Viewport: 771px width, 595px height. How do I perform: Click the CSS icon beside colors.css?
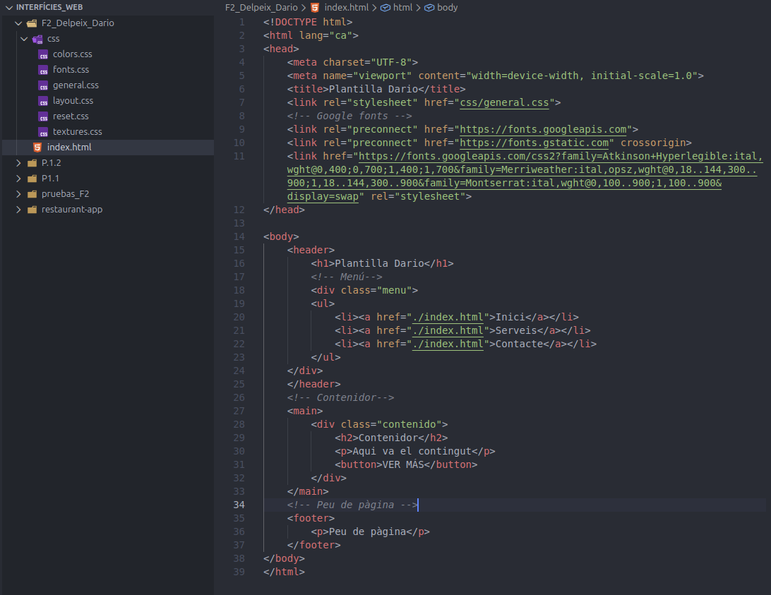(43, 54)
